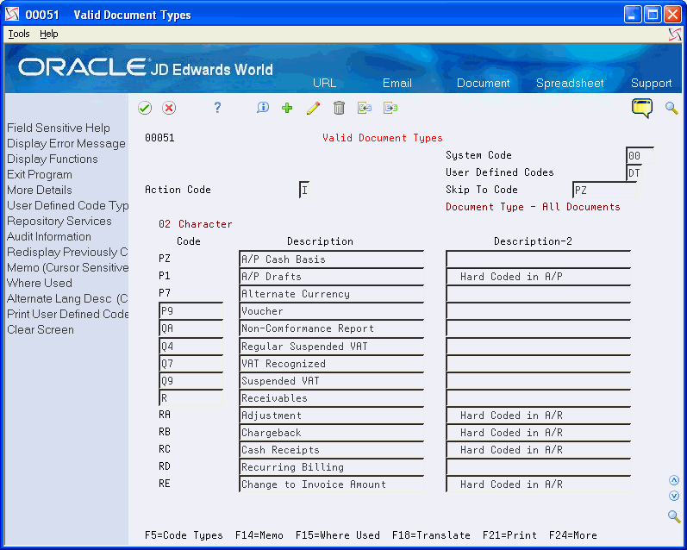Click the Q7 code input field
This screenshot has height=550, width=687.
[191, 363]
